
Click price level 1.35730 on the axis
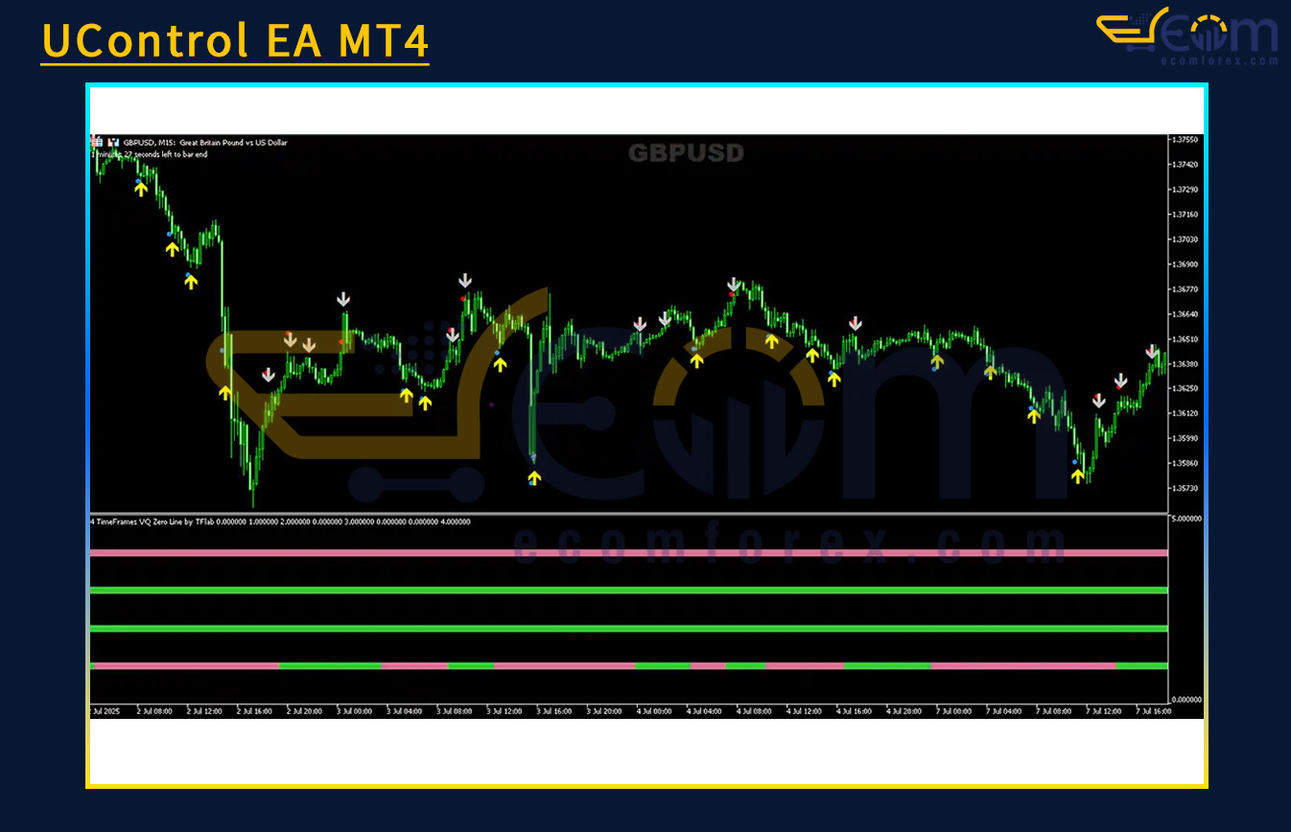pyautogui.click(x=1185, y=488)
